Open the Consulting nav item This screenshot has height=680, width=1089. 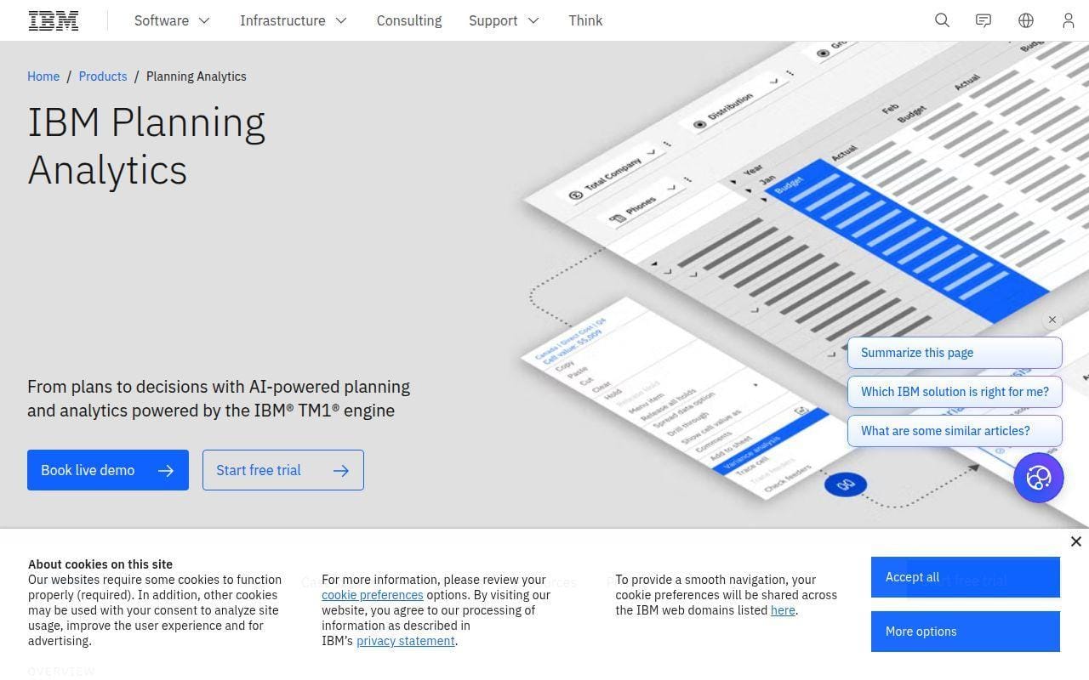409,20
